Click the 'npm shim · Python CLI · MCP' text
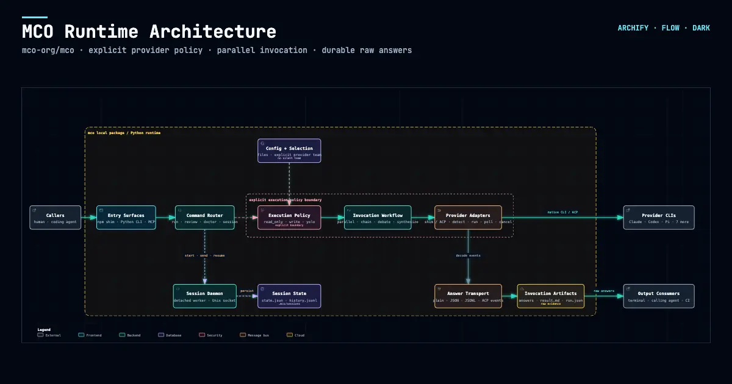Viewport: 732px width, 384px height. coord(126,222)
